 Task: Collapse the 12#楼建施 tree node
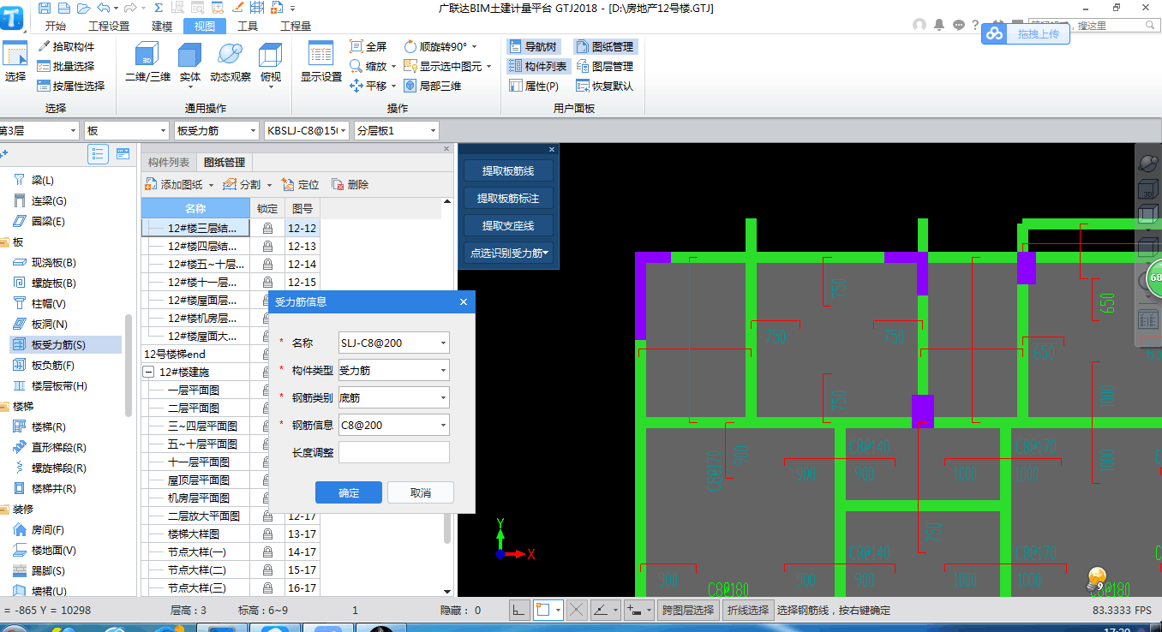point(148,372)
